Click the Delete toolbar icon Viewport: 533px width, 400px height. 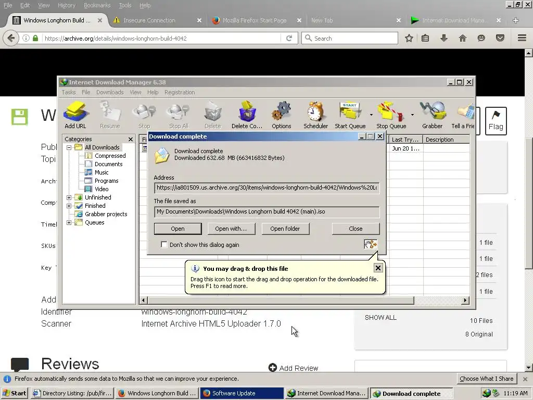213,115
